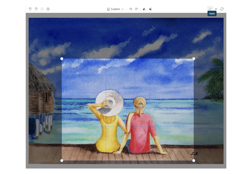Flip image horizontally
This screenshot has width=252, height=174.
144,9
